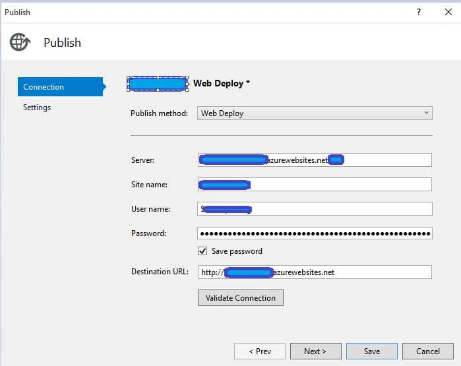This screenshot has width=461, height=366.
Task: Select the User name input box
Action: (x=315, y=209)
